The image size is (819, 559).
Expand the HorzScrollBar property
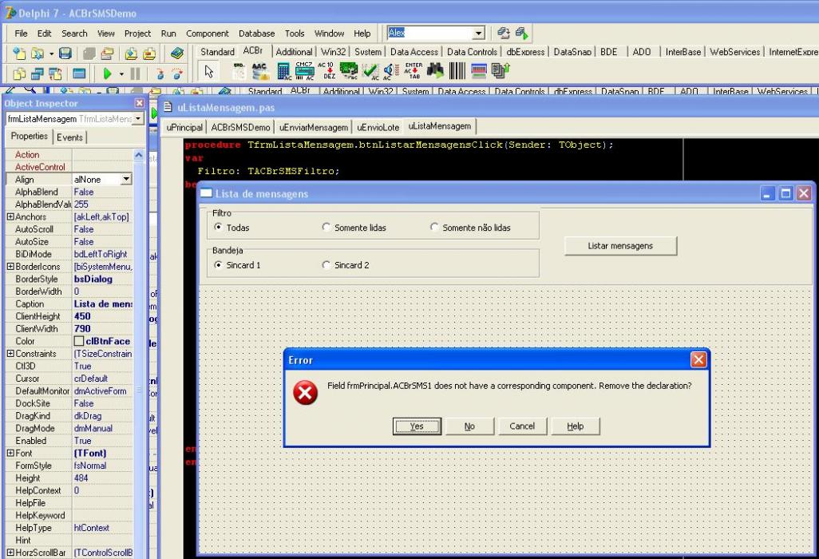coord(10,552)
